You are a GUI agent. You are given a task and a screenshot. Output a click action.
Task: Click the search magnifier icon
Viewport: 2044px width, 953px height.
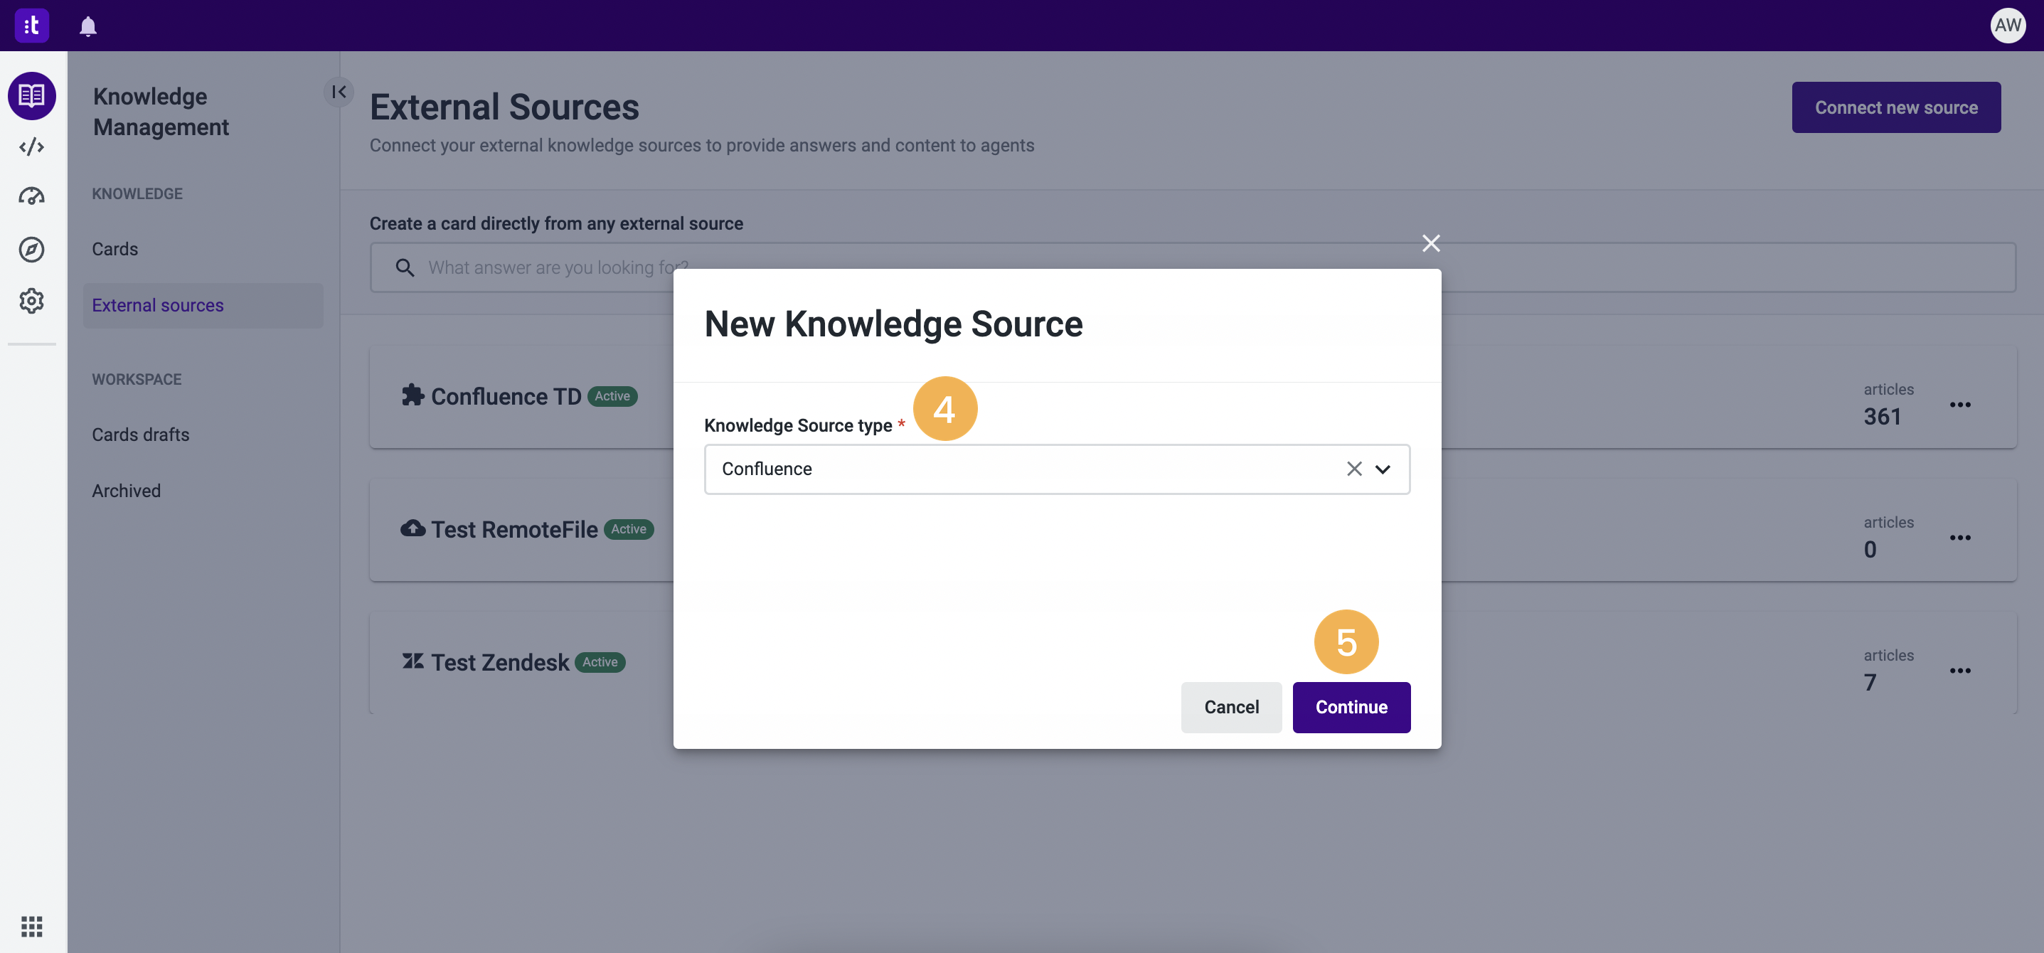405,267
